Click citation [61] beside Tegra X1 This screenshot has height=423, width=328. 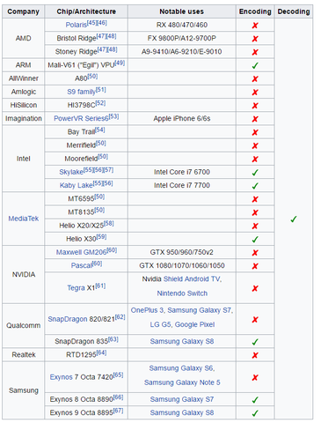pyautogui.click(x=100, y=286)
